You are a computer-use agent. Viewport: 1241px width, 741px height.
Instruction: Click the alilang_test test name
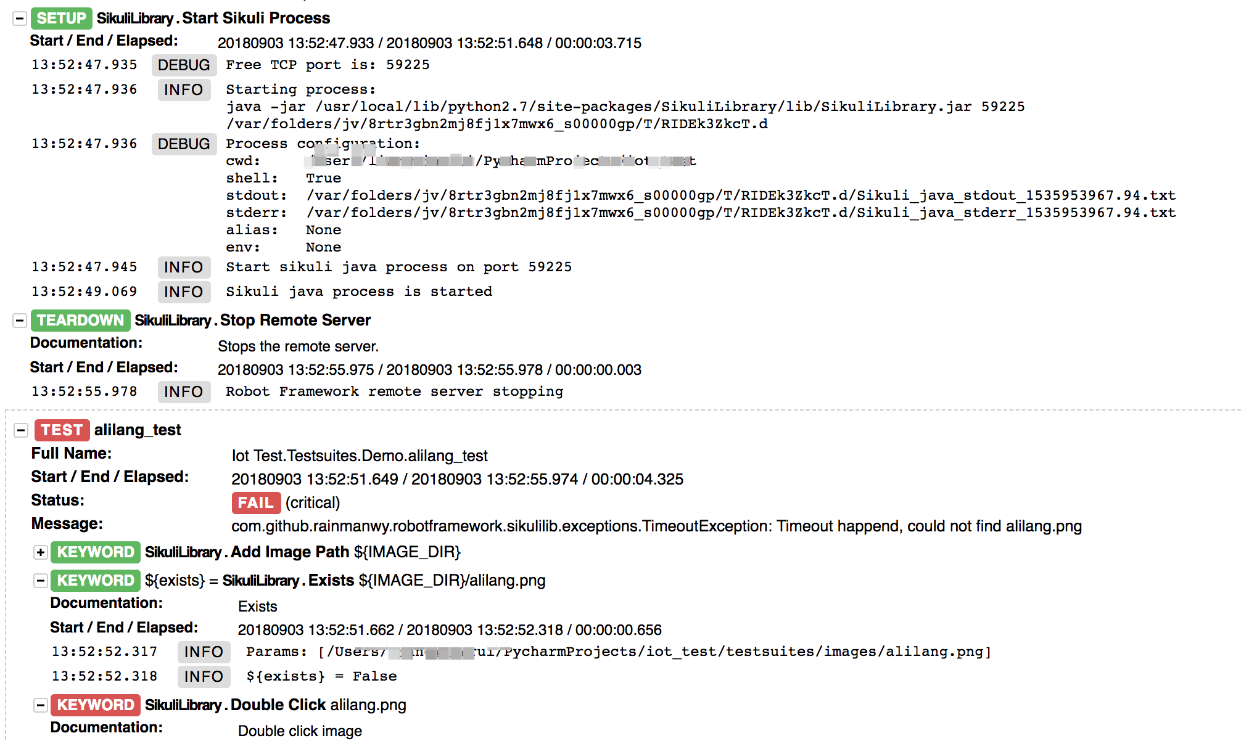click(x=138, y=430)
